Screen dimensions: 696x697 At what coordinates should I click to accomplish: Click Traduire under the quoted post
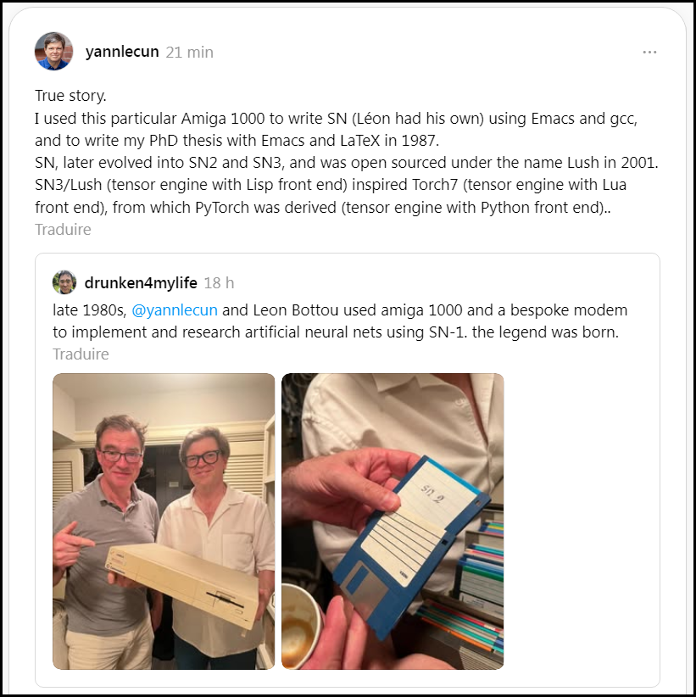click(x=81, y=354)
